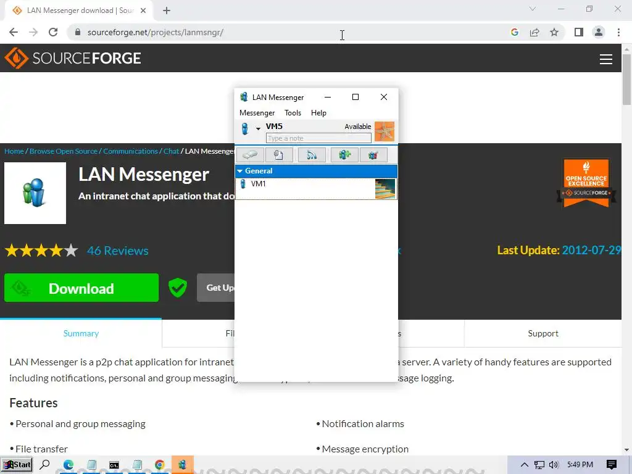Click the VM5 blue status figure icon
This screenshot has width=632, height=474.
coord(244,128)
